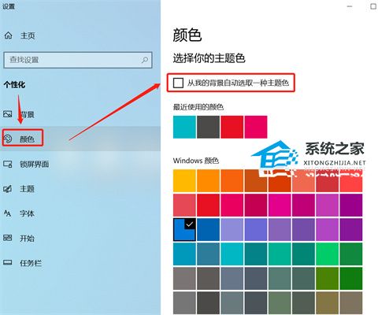Open 主题 via its brush icon
378x315 pixels.
7,189
